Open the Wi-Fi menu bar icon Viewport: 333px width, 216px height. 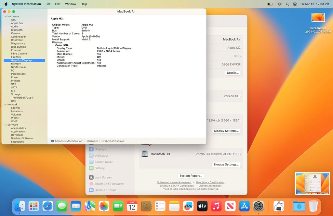click(279, 4)
